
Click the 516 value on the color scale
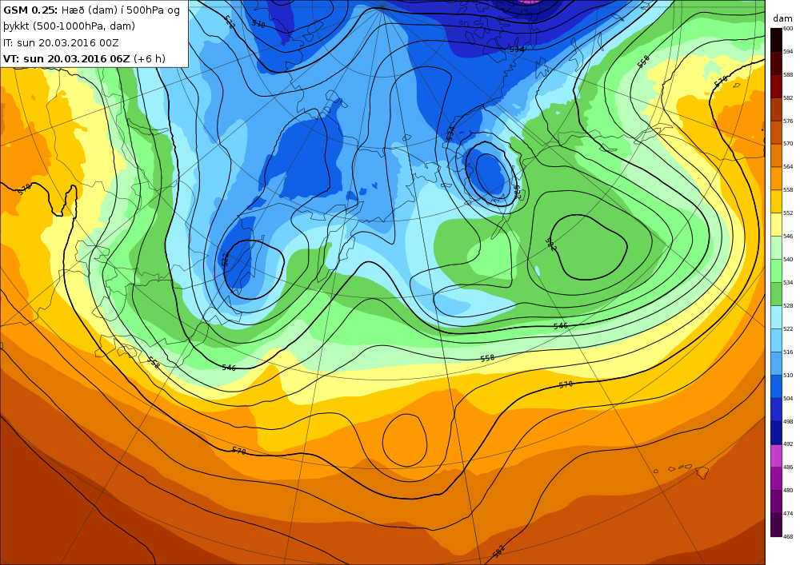788,352
